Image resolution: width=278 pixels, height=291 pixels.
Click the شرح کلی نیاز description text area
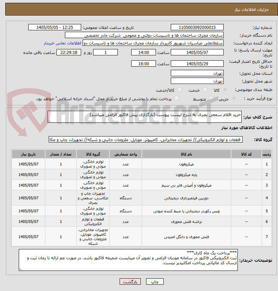[145, 117]
